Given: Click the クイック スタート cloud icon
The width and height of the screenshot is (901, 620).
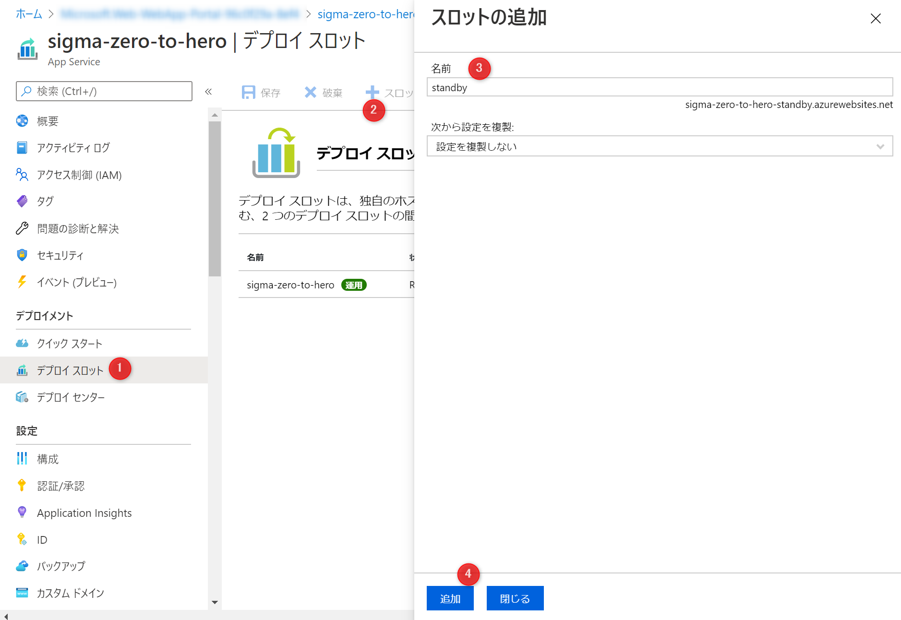Looking at the screenshot, I should point(22,343).
